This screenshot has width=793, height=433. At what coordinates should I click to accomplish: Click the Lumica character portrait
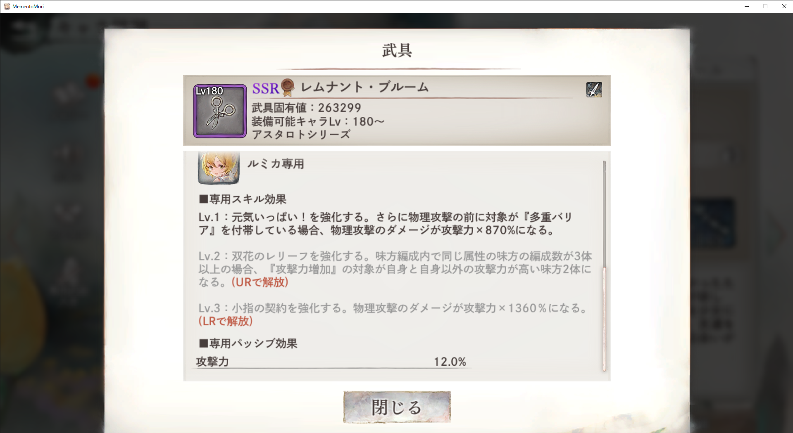[x=219, y=167]
